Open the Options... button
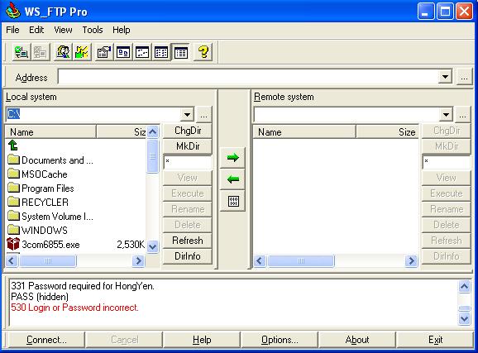Screen dimensions: 478x353 coord(280,340)
